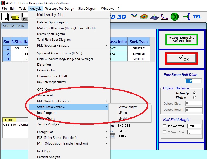Choose Total Field Spot Diagram
Screen dimensions: 207x159
(69, 40)
